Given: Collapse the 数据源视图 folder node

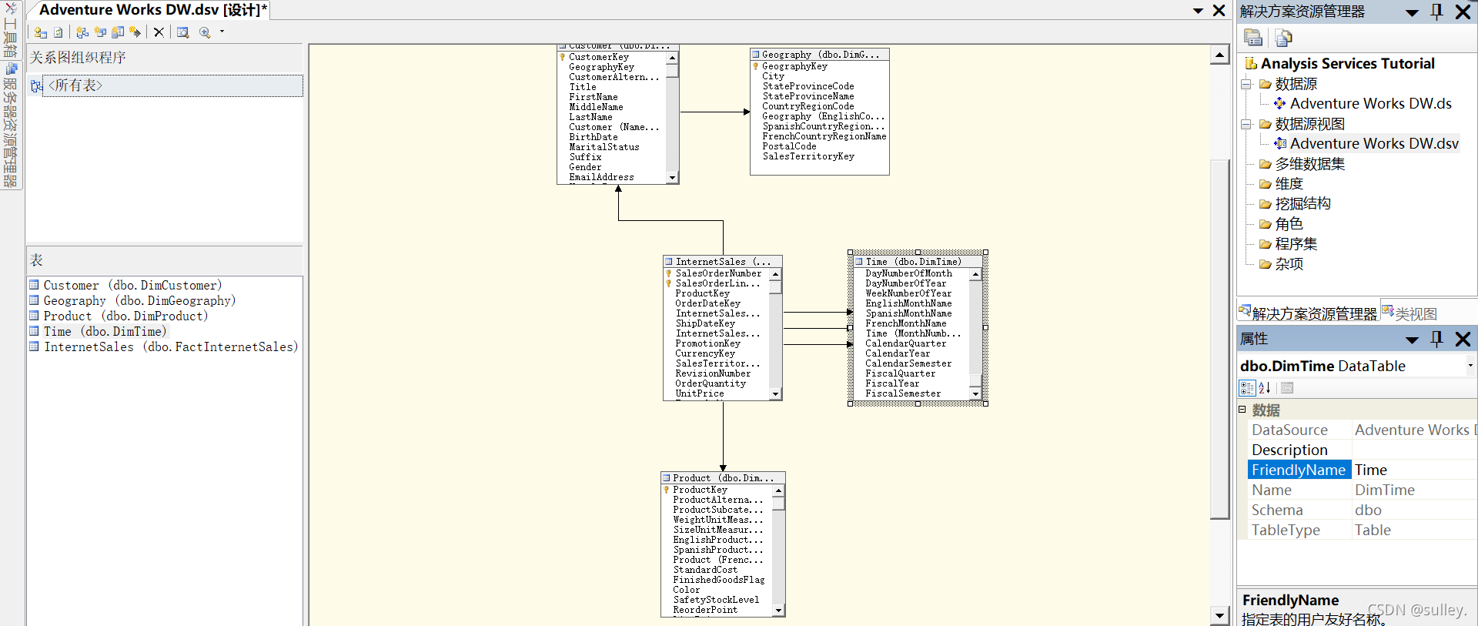Looking at the screenshot, I should click(x=1246, y=124).
